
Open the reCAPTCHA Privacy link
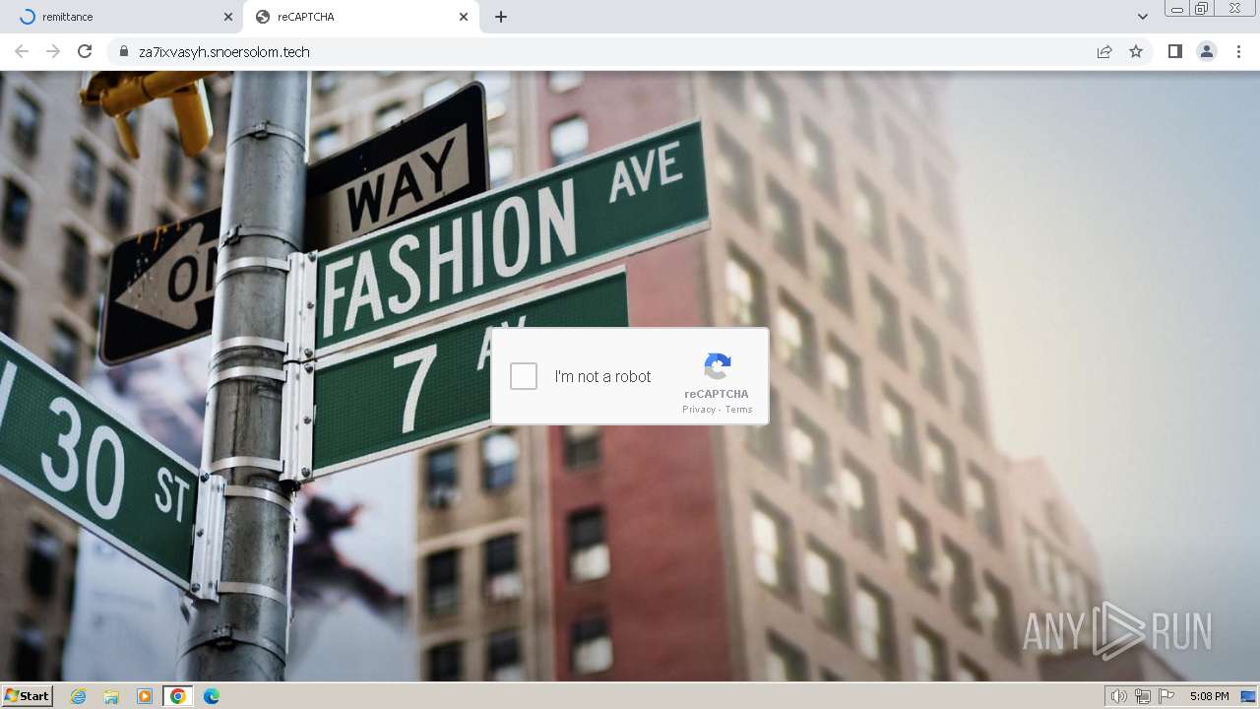point(699,410)
